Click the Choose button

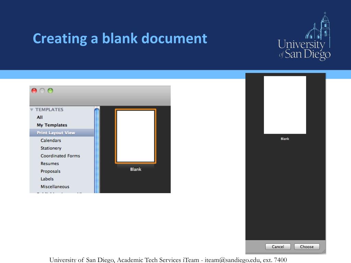(307, 247)
